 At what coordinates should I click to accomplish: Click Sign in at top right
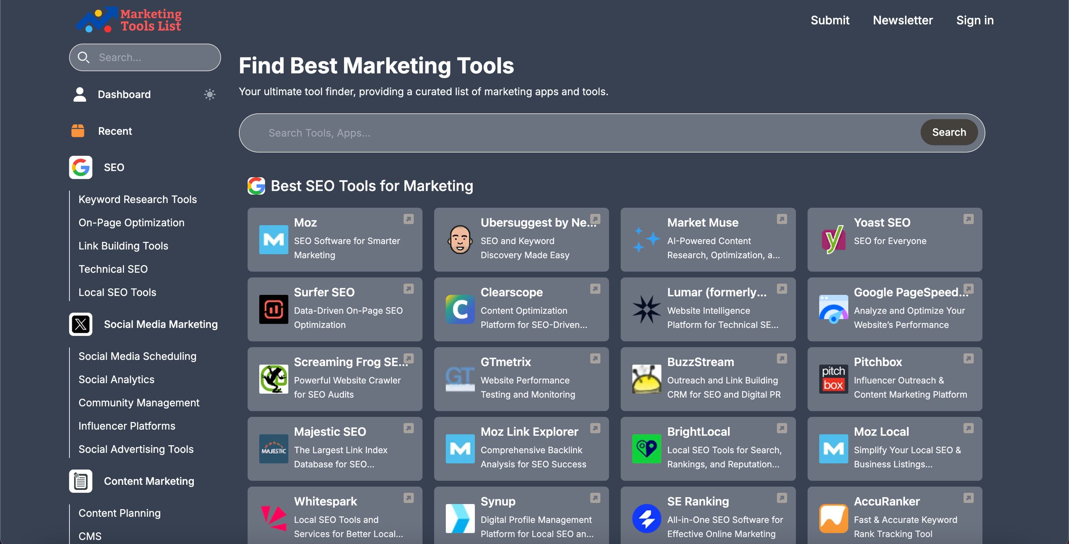point(975,20)
